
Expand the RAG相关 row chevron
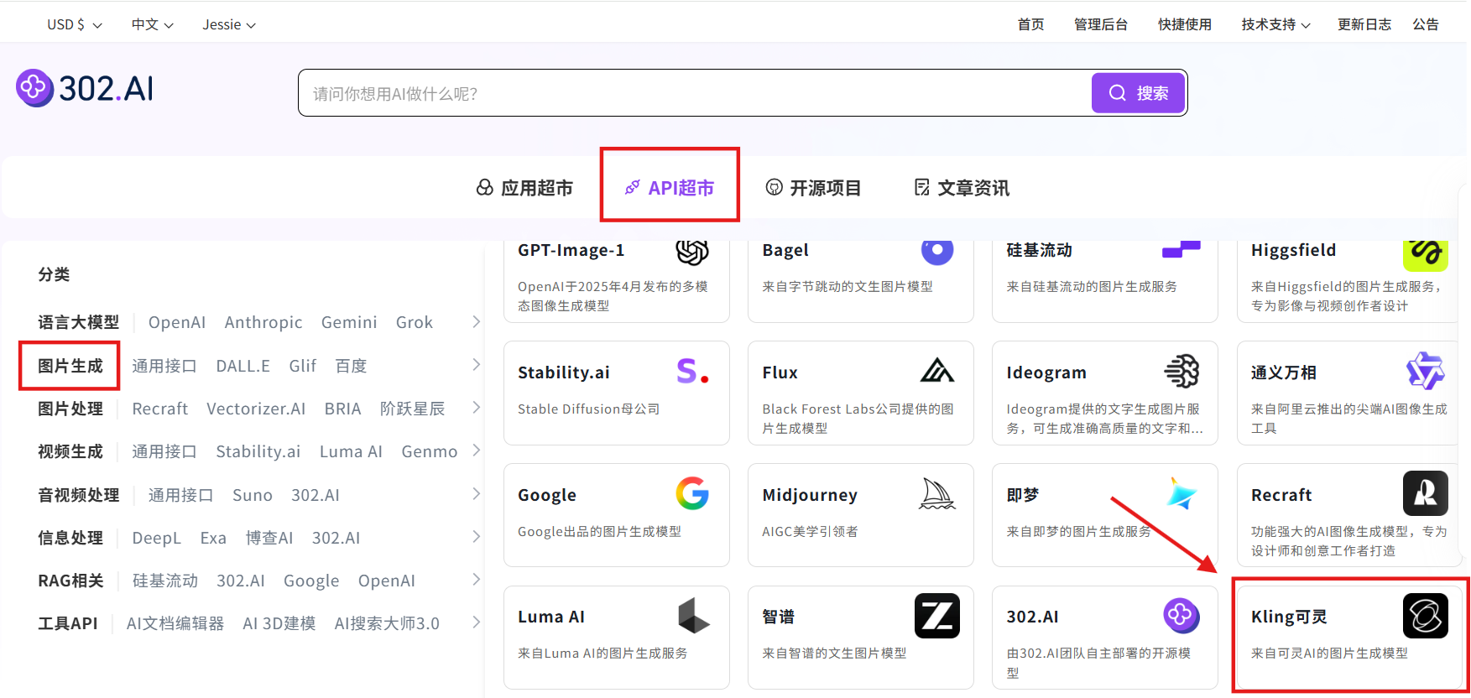pos(477,580)
